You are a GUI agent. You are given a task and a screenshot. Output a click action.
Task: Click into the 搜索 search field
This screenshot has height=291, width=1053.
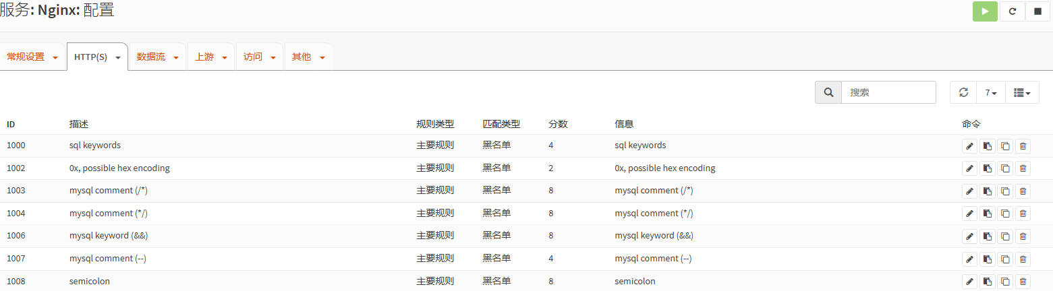coord(888,92)
